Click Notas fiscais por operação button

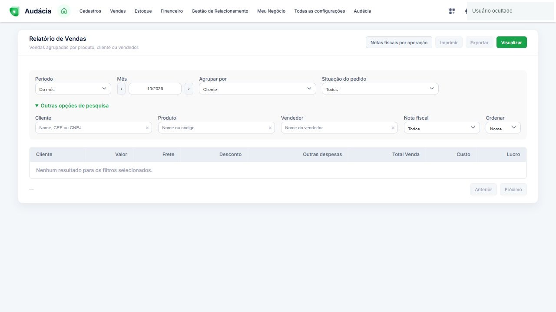coord(399,42)
